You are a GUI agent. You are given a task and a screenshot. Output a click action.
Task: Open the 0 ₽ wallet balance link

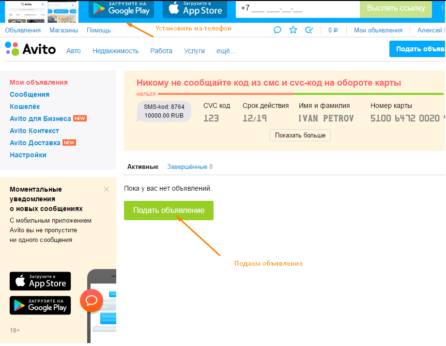[x=333, y=30]
